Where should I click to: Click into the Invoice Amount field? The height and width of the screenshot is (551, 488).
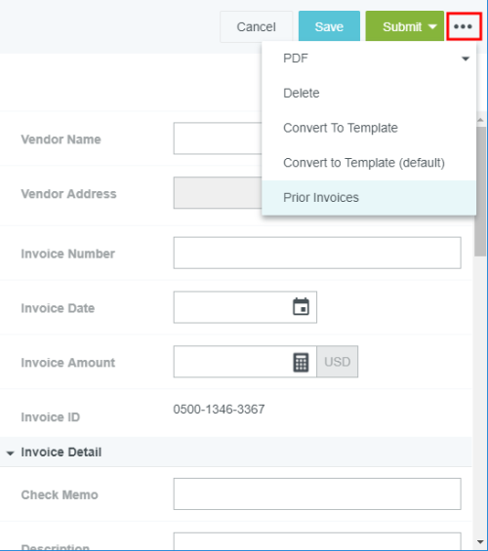click(x=232, y=362)
